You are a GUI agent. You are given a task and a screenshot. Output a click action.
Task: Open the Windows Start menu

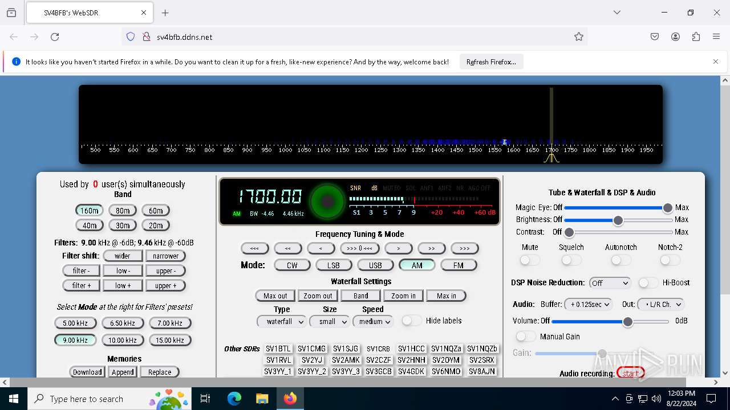point(14,399)
